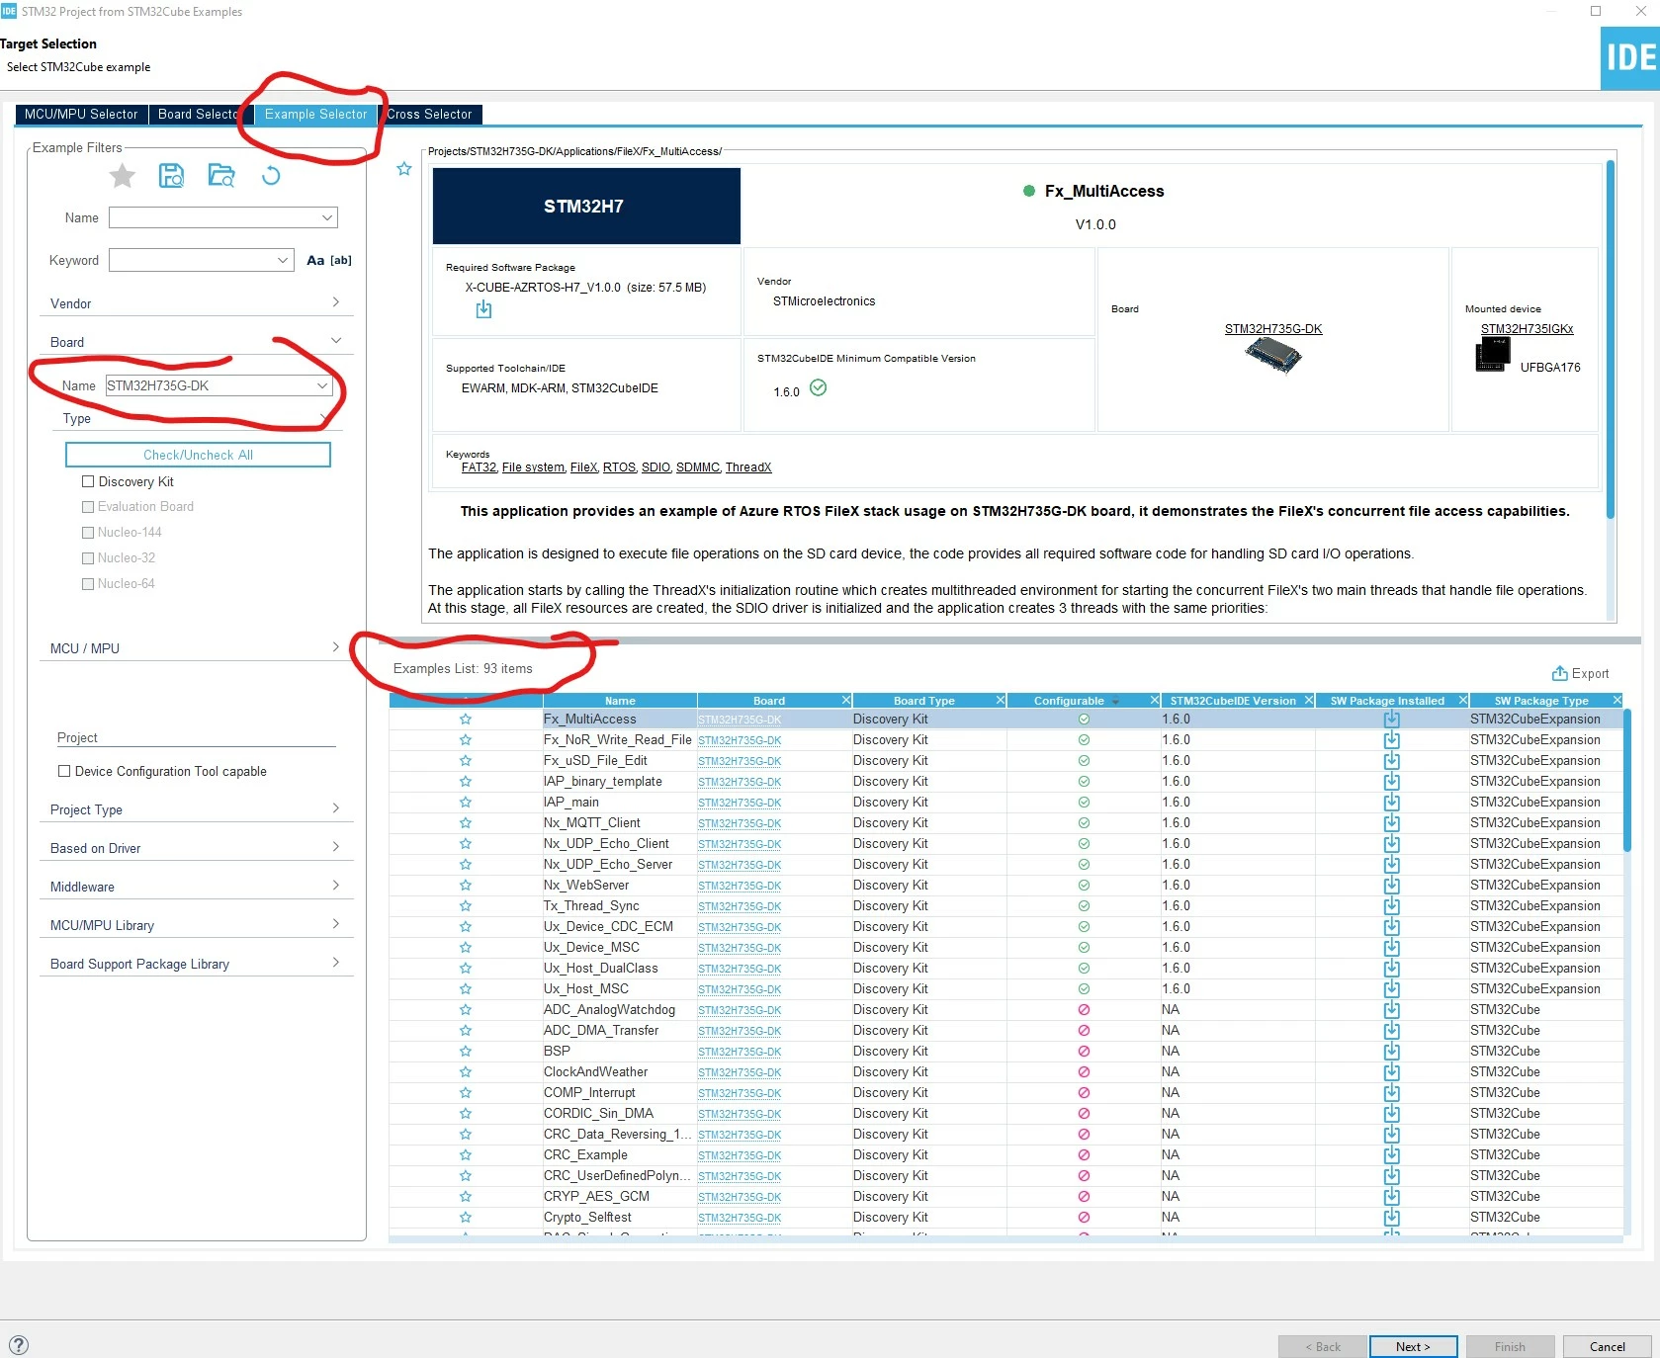Star the ADC_AnalogWatchdog example row
This screenshot has height=1358, width=1660.
point(466,1010)
